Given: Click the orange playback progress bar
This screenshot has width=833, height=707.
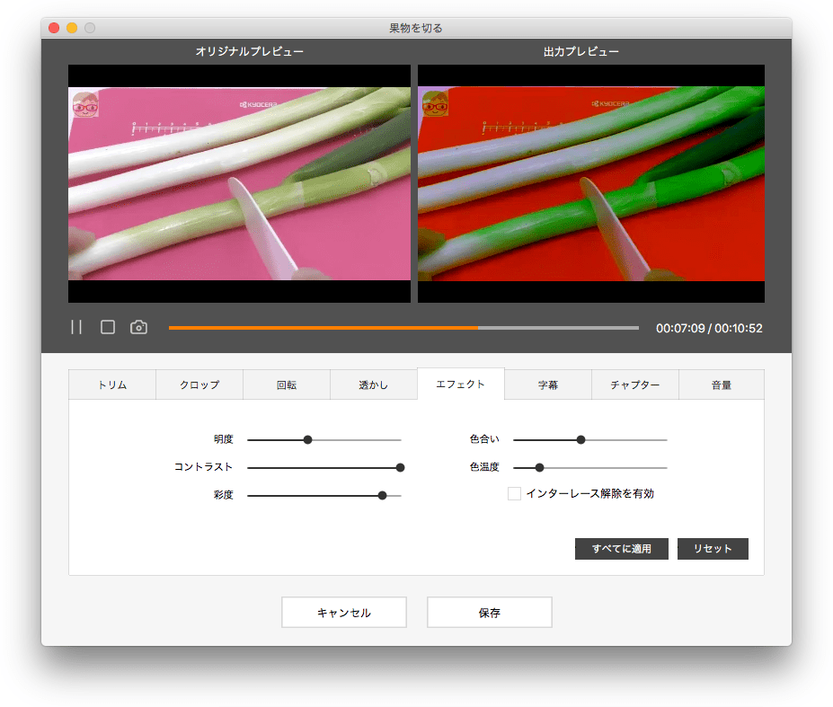Looking at the screenshot, I should click(323, 328).
